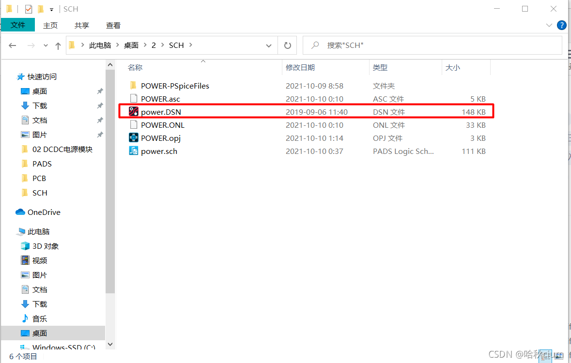Click the Quick Access star icon
The image size is (571, 363).
(x=20, y=76)
